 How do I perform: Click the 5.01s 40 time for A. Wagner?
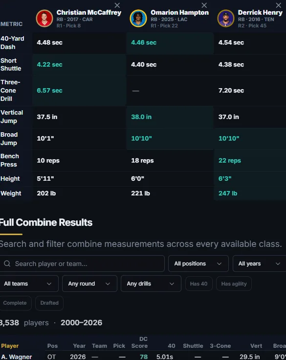point(165,357)
